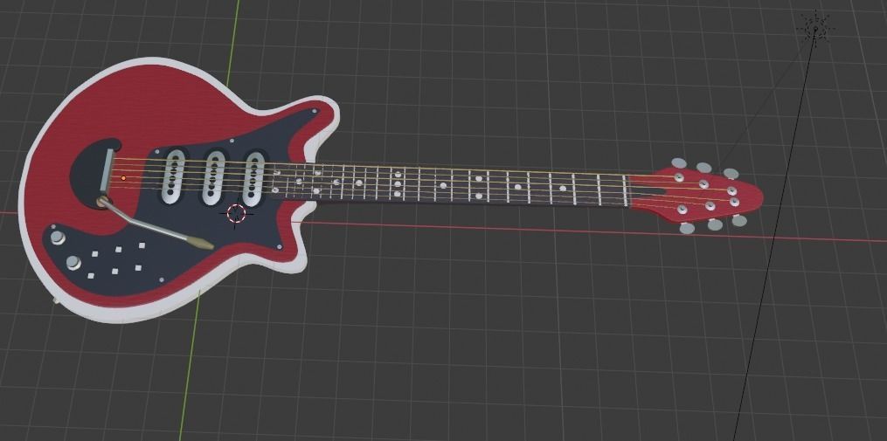
Task: Select the leftmost switch in the upper switch row
Action: [x=95, y=254]
